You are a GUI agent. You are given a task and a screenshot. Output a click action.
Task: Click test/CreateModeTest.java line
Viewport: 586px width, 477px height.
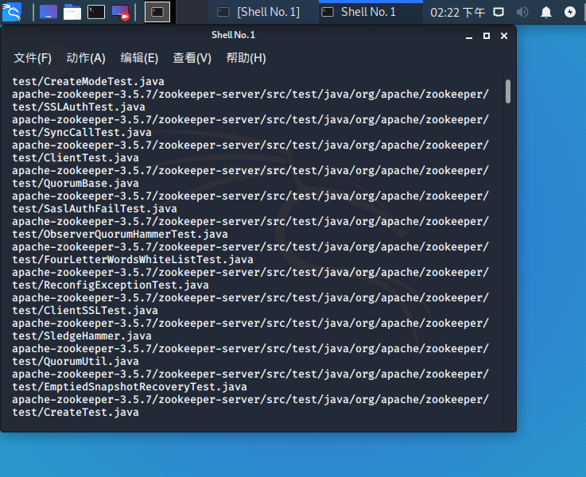(88, 81)
